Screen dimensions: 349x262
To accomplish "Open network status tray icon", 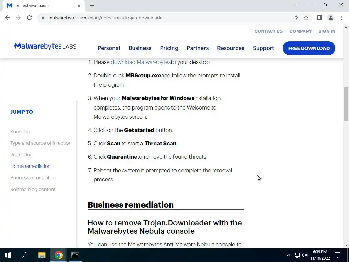I will coord(297,255).
